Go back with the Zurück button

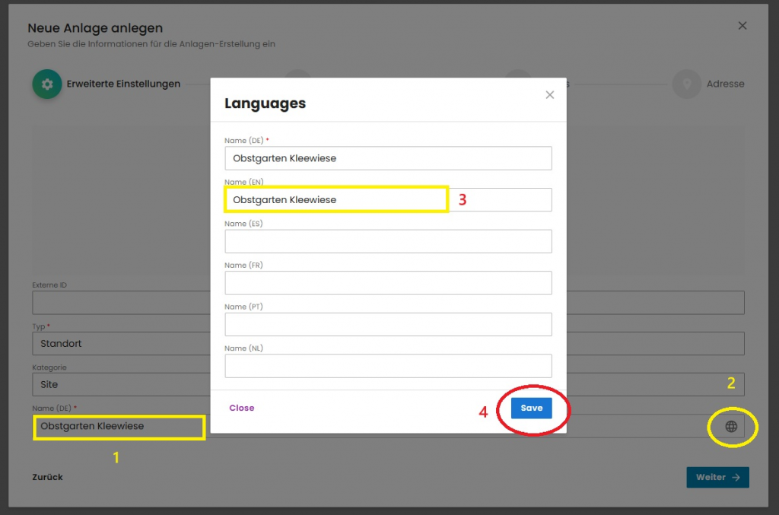tap(47, 477)
